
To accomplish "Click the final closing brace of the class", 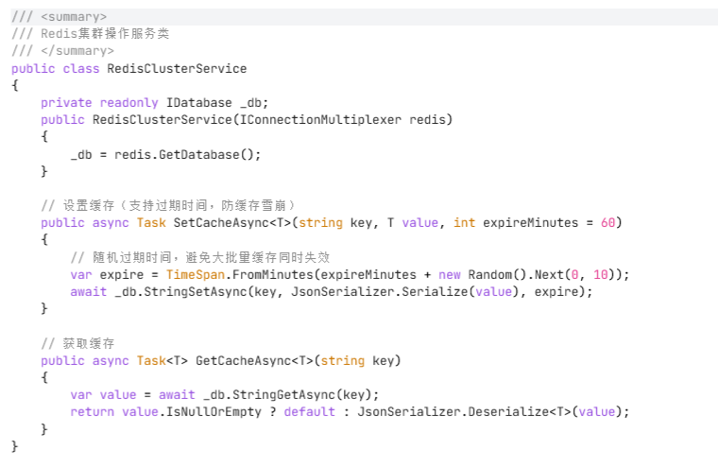I will tap(15, 446).
